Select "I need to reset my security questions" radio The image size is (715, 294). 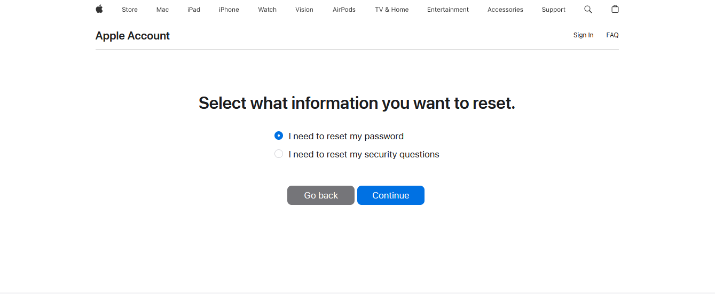[x=279, y=154]
